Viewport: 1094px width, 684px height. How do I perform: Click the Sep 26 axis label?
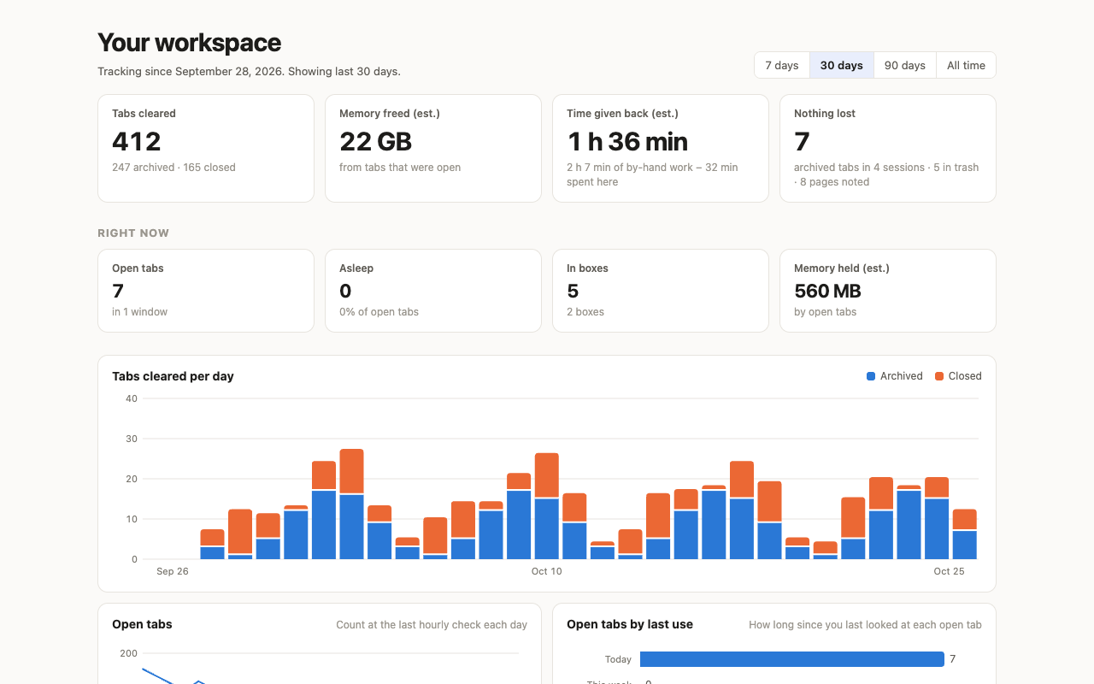coord(172,571)
